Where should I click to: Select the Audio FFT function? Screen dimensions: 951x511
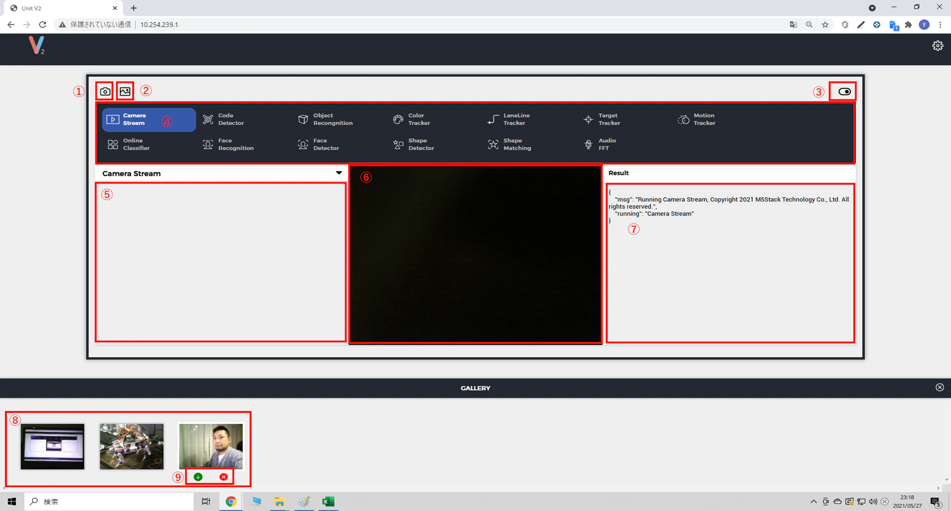tap(600, 144)
